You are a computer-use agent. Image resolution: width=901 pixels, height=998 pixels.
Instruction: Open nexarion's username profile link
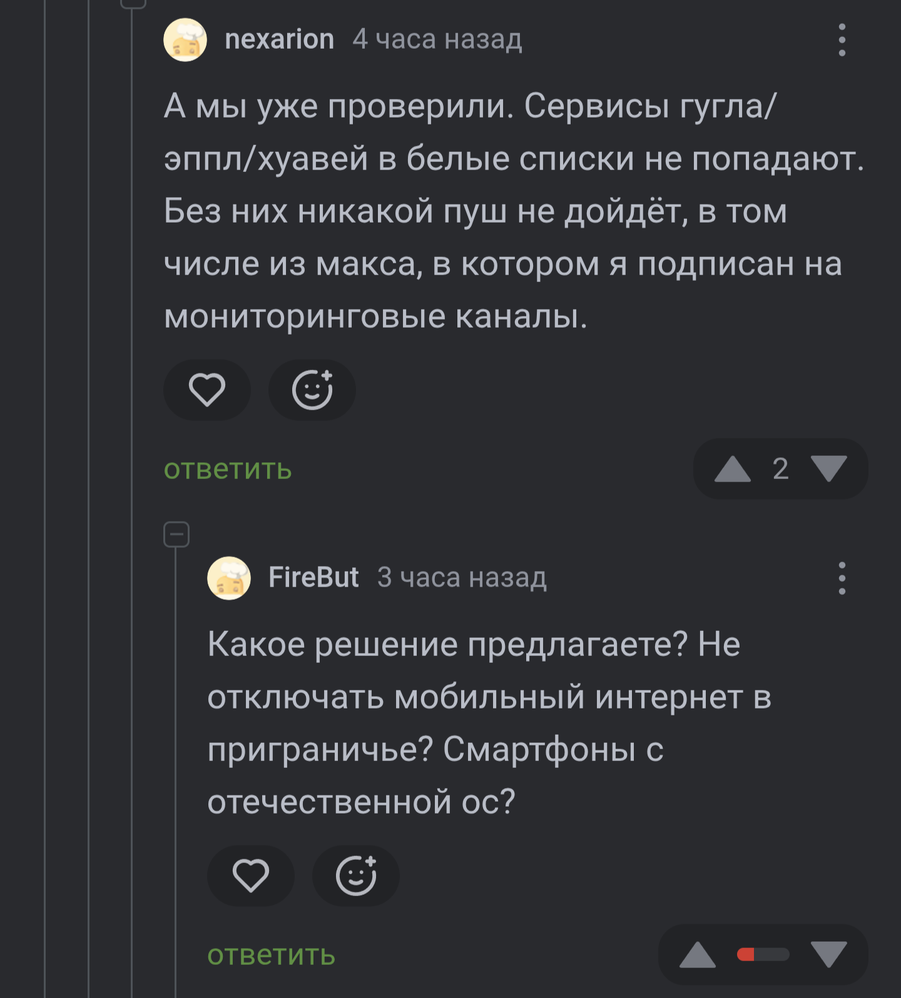coord(279,39)
